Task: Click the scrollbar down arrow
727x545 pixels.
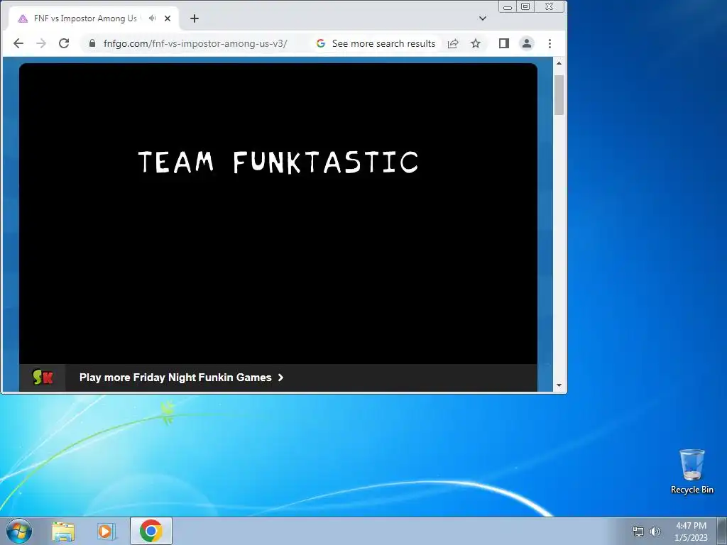Action: [x=559, y=385]
